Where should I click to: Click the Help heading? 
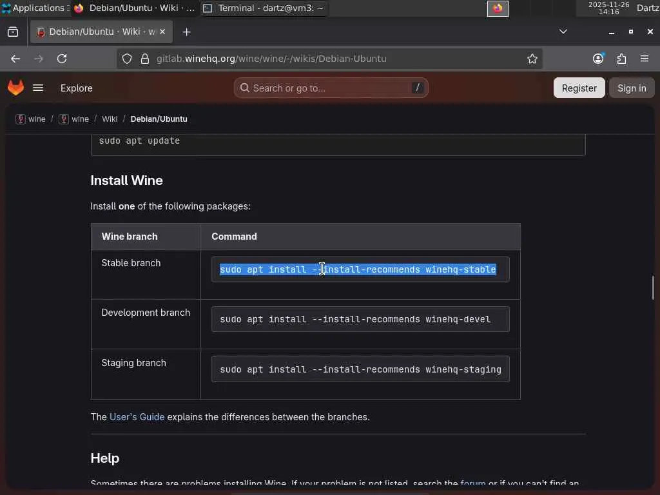click(105, 458)
